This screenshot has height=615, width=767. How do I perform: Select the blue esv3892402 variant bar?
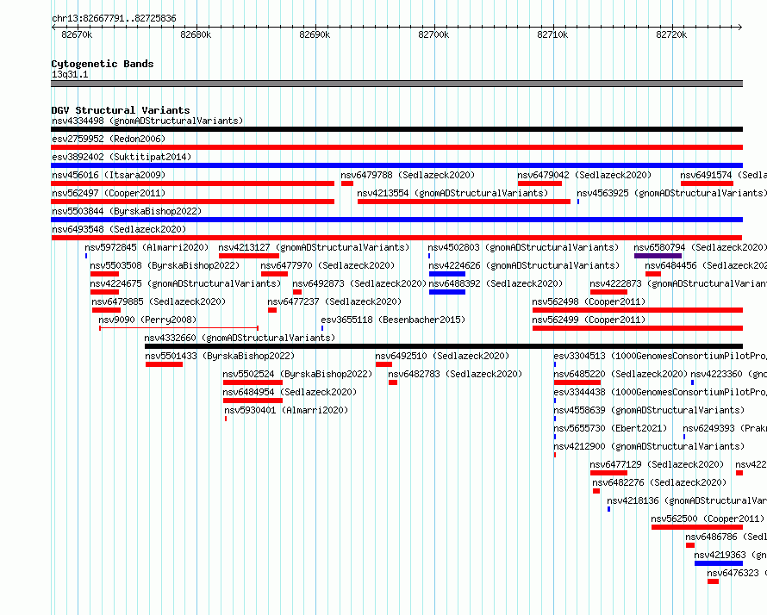pos(396,165)
